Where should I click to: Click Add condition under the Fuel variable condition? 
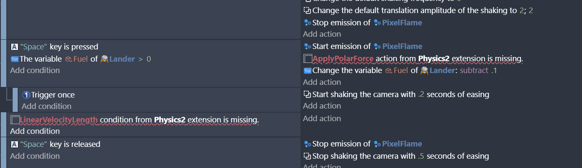point(35,70)
